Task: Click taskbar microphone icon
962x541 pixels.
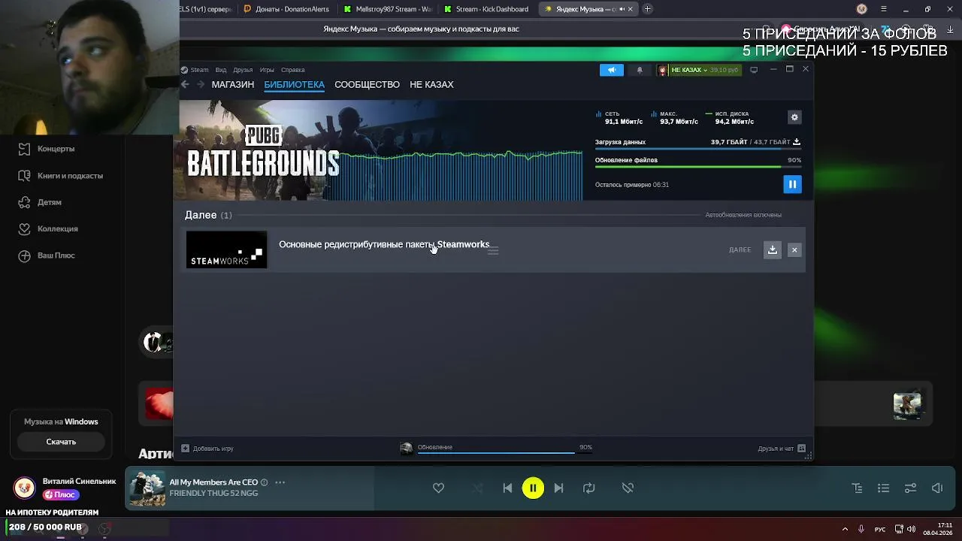Action: [861, 529]
